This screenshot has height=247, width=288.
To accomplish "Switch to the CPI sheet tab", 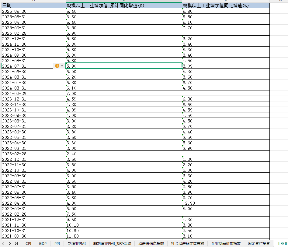I will pos(28,244).
